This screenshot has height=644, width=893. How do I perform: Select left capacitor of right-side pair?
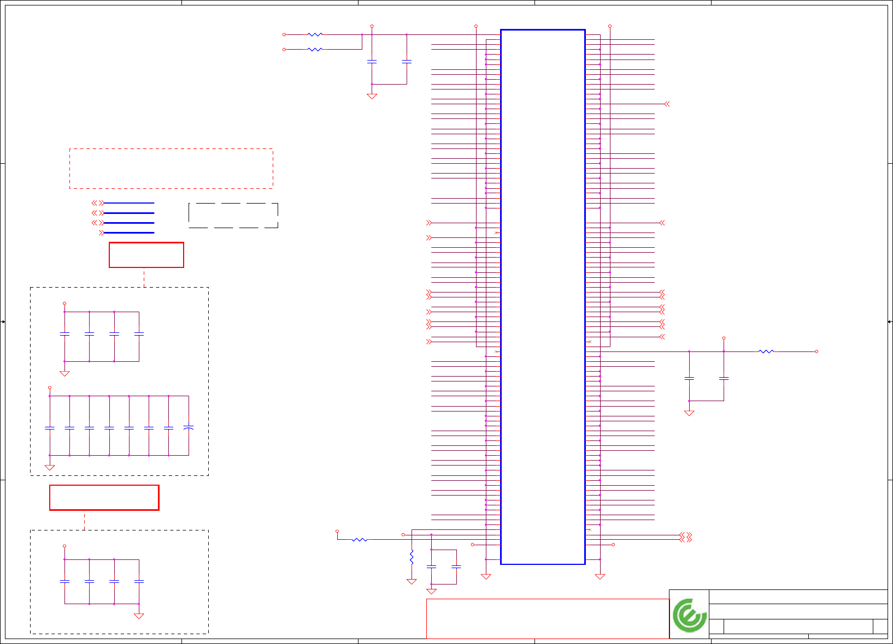tap(689, 378)
